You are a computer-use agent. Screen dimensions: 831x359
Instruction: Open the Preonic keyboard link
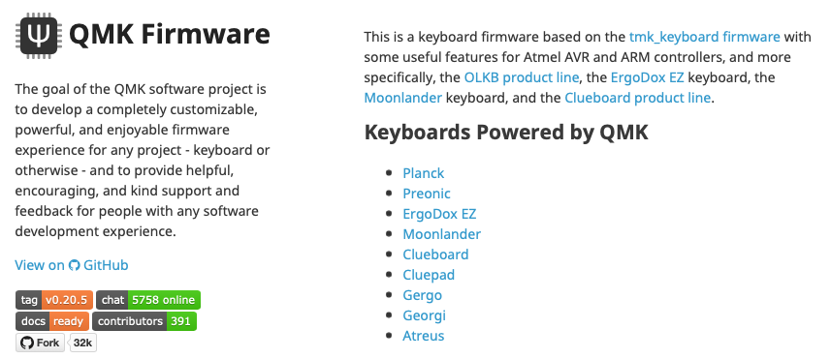point(427,194)
